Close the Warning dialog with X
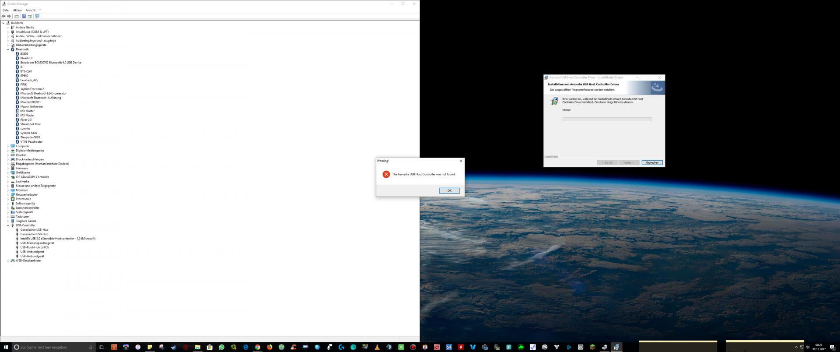Screen dimensions: 840x352 461,161
